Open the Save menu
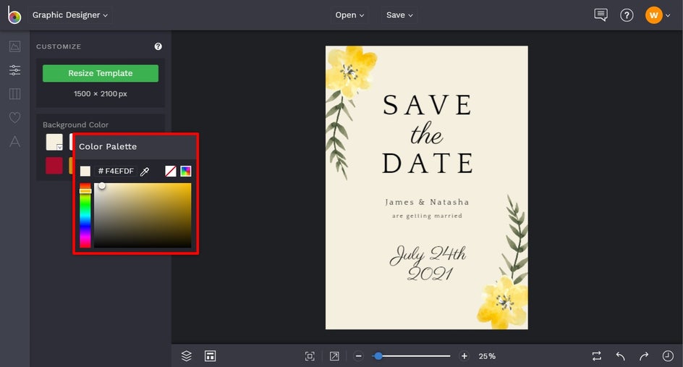The width and height of the screenshot is (683, 367). point(399,15)
